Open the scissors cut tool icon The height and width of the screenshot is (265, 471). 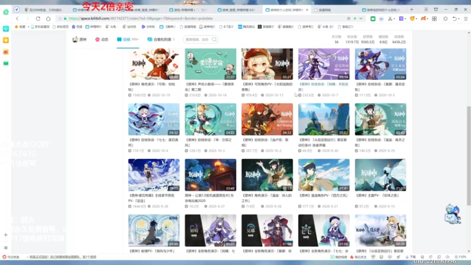click(x=390, y=19)
